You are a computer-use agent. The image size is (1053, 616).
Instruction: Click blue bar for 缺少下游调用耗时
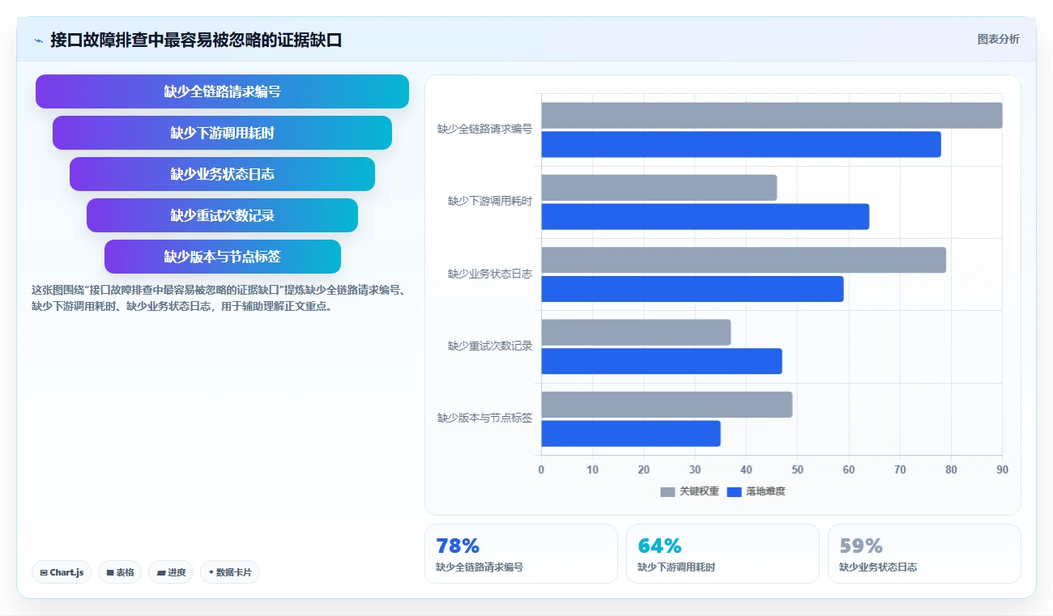tap(705, 216)
